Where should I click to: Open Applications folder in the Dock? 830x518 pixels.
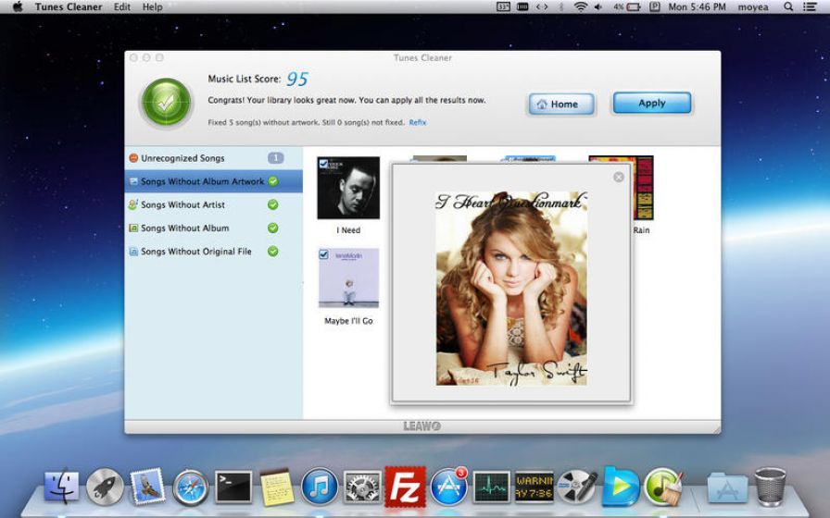click(727, 487)
